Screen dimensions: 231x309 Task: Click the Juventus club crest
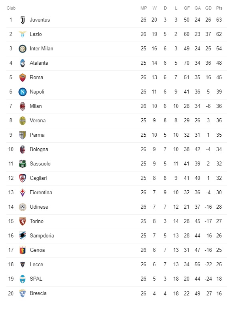pyautogui.click(x=23, y=20)
